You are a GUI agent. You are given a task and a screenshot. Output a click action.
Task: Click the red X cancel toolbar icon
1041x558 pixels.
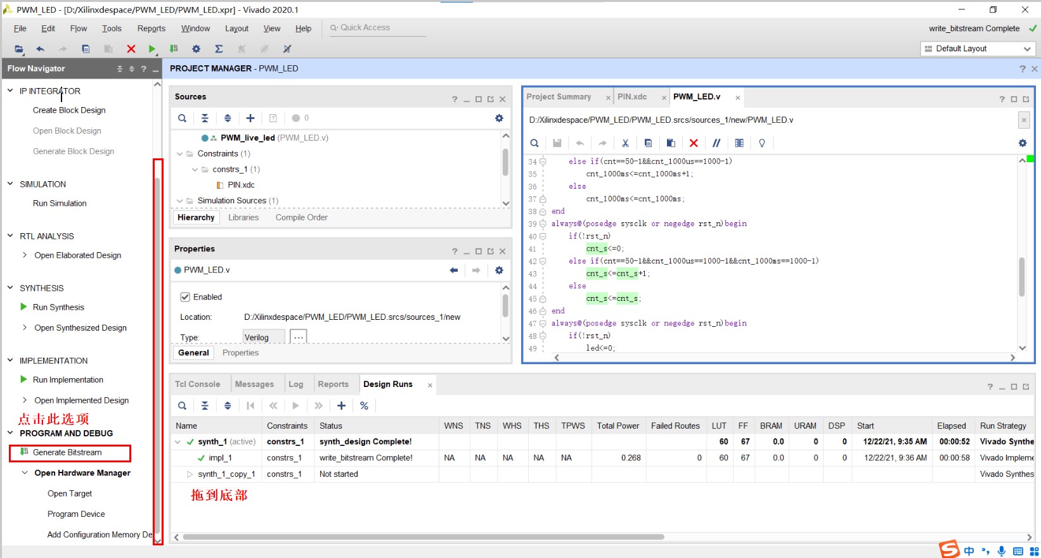[x=131, y=49]
